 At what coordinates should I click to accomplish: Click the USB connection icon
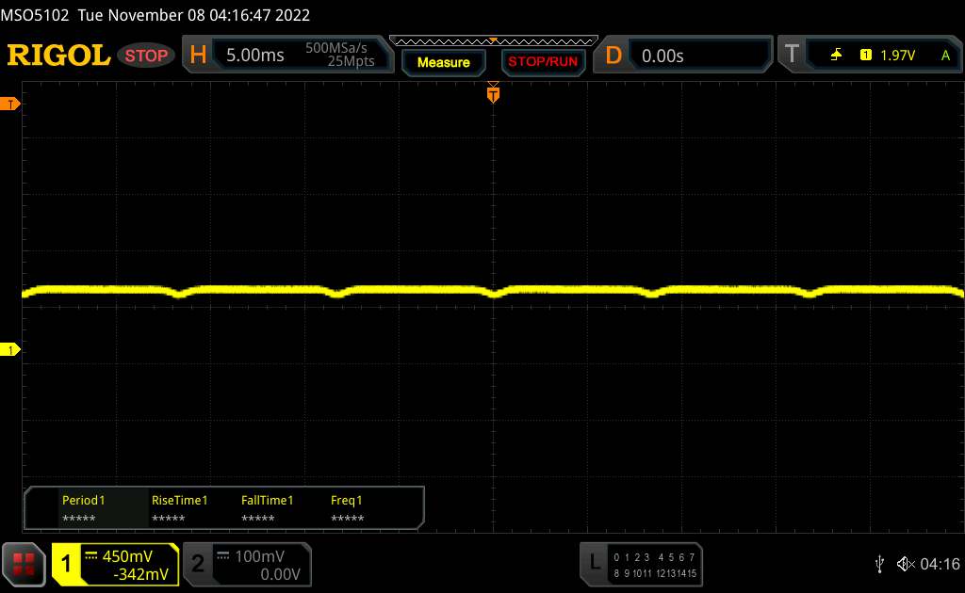pyautogui.click(x=879, y=564)
